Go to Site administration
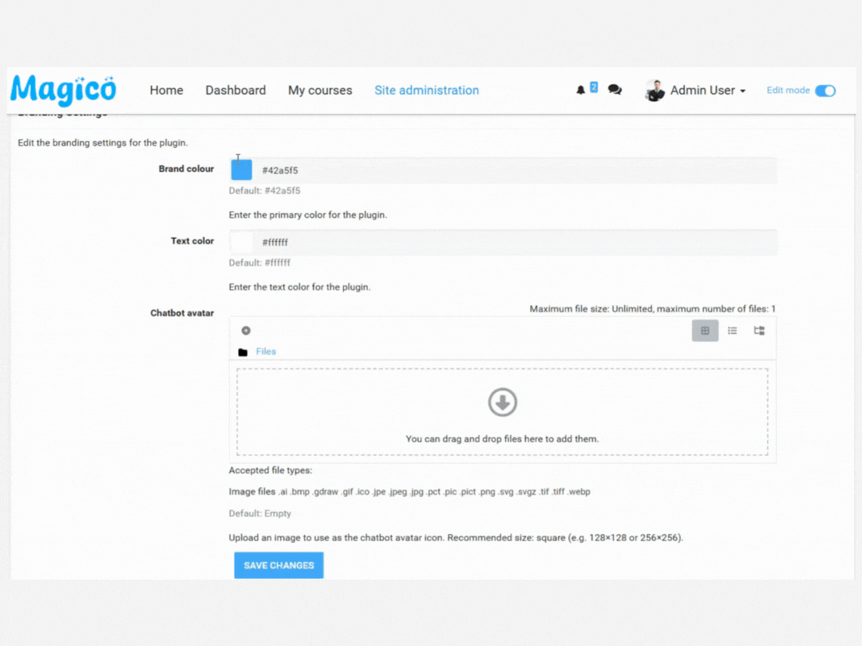The image size is (862, 646). 427,90
